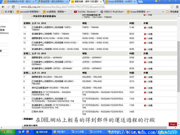The width and height of the screenshot is (180, 135).
Task: Select the 貨件正在轉運途中 HELSINKI status text
Action: [50, 88]
